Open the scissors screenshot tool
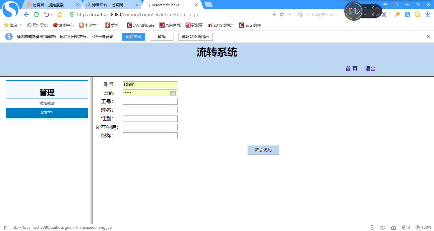This screenshot has width=434, height=231. click(384, 15)
